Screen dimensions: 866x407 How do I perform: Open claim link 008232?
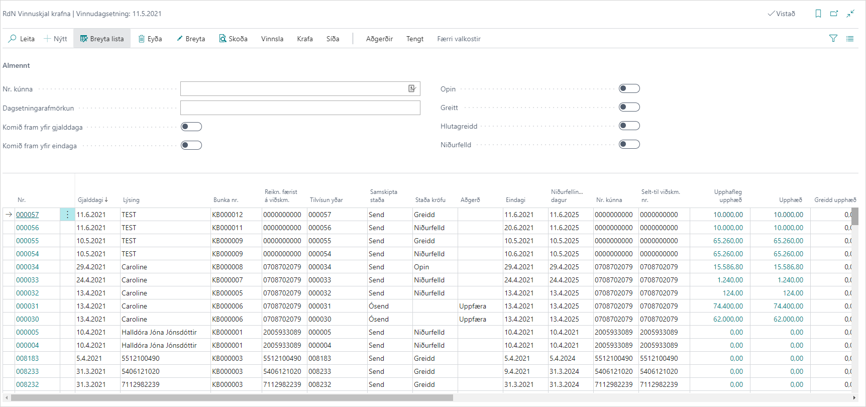[x=27, y=384]
